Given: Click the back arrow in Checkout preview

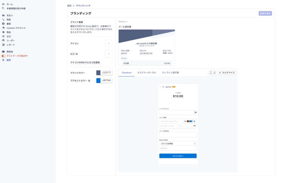Looking at the screenshot, I should [x=160, y=87].
